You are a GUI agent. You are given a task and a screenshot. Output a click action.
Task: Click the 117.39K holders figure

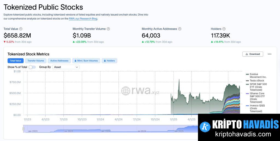point(221,36)
